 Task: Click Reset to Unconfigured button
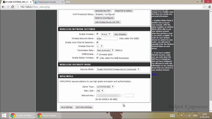[104, 18]
